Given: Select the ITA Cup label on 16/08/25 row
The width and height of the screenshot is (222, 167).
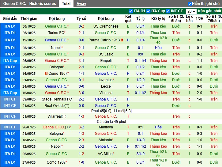Looking at the screenshot, I should point(10,93).
